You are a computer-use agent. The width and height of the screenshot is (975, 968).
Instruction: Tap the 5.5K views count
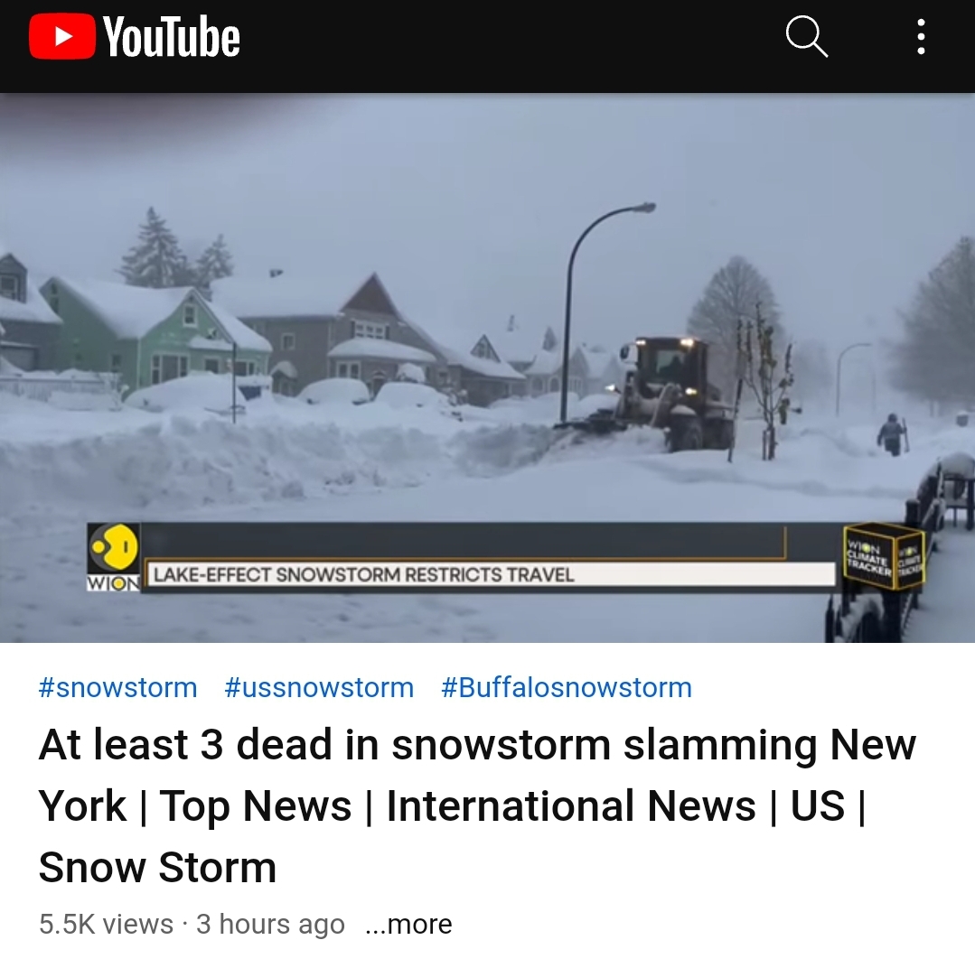click(107, 924)
